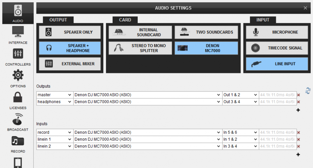This screenshot has height=168, width=313.
Task: Open device dropdown for headphones output
Action: pos(148,102)
